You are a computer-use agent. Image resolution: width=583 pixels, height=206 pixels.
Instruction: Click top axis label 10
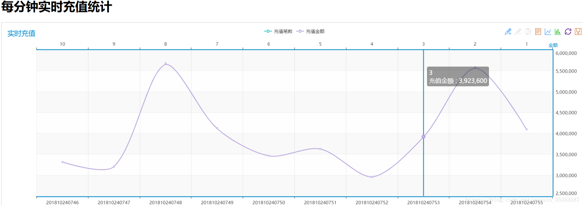click(x=62, y=44)
